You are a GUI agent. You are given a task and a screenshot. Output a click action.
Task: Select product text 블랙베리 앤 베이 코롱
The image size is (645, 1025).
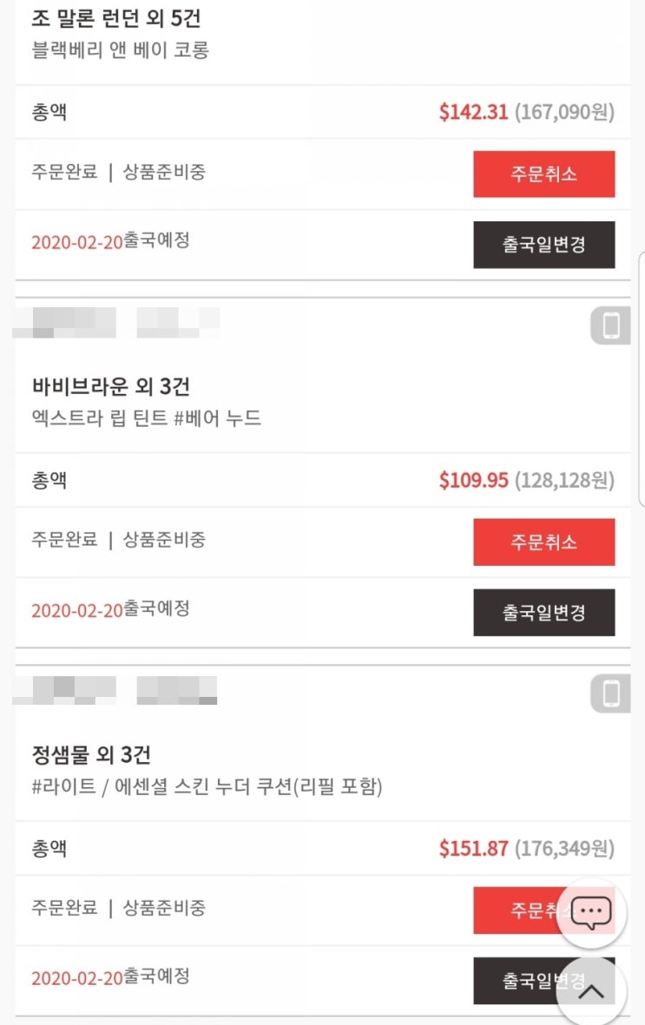pos(121,50)
